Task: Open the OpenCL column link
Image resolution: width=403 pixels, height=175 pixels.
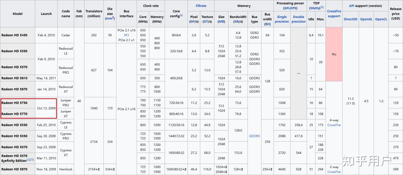Action: [381, 19]
